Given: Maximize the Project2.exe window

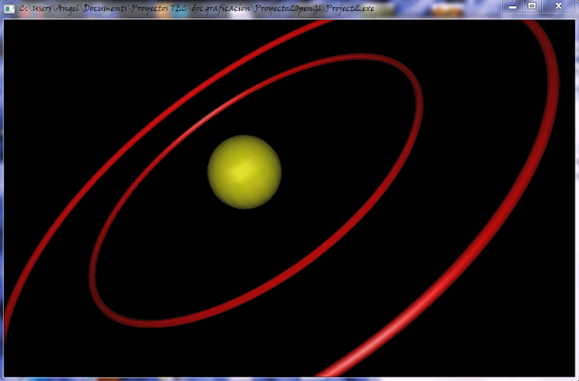Looking at the screenshot, I should point(532,6).
